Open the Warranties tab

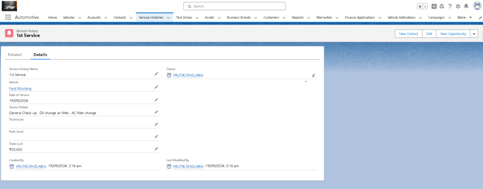(325, 17)
